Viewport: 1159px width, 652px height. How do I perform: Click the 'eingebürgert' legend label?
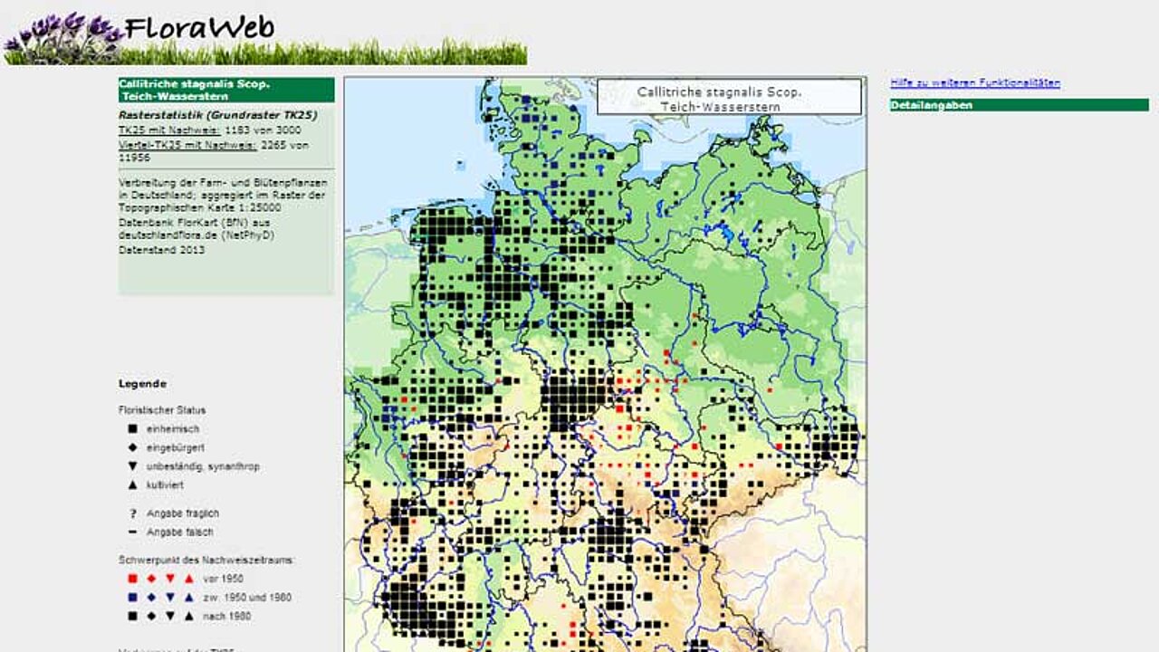(x=176, y=448)
